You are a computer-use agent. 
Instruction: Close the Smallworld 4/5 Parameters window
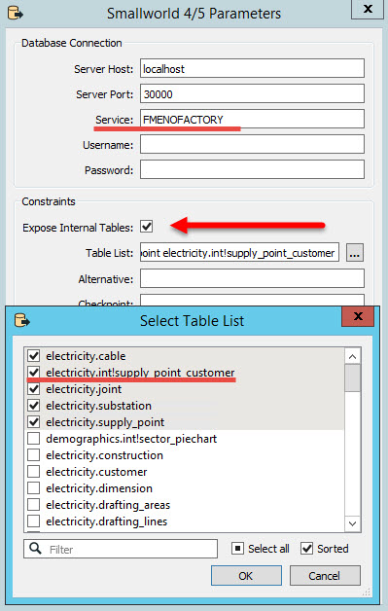[x=368, y=9]
